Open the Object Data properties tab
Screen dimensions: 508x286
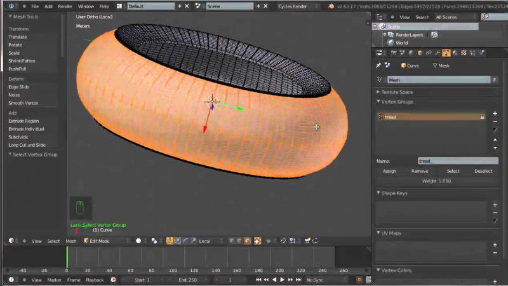point(446,53)
